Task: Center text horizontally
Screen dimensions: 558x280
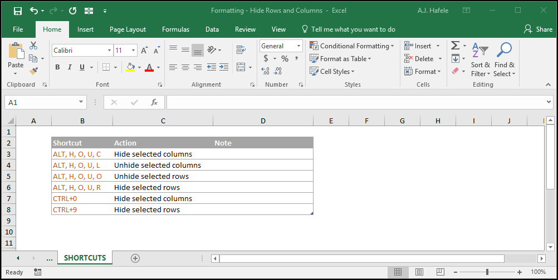Action: coord(185,67)
